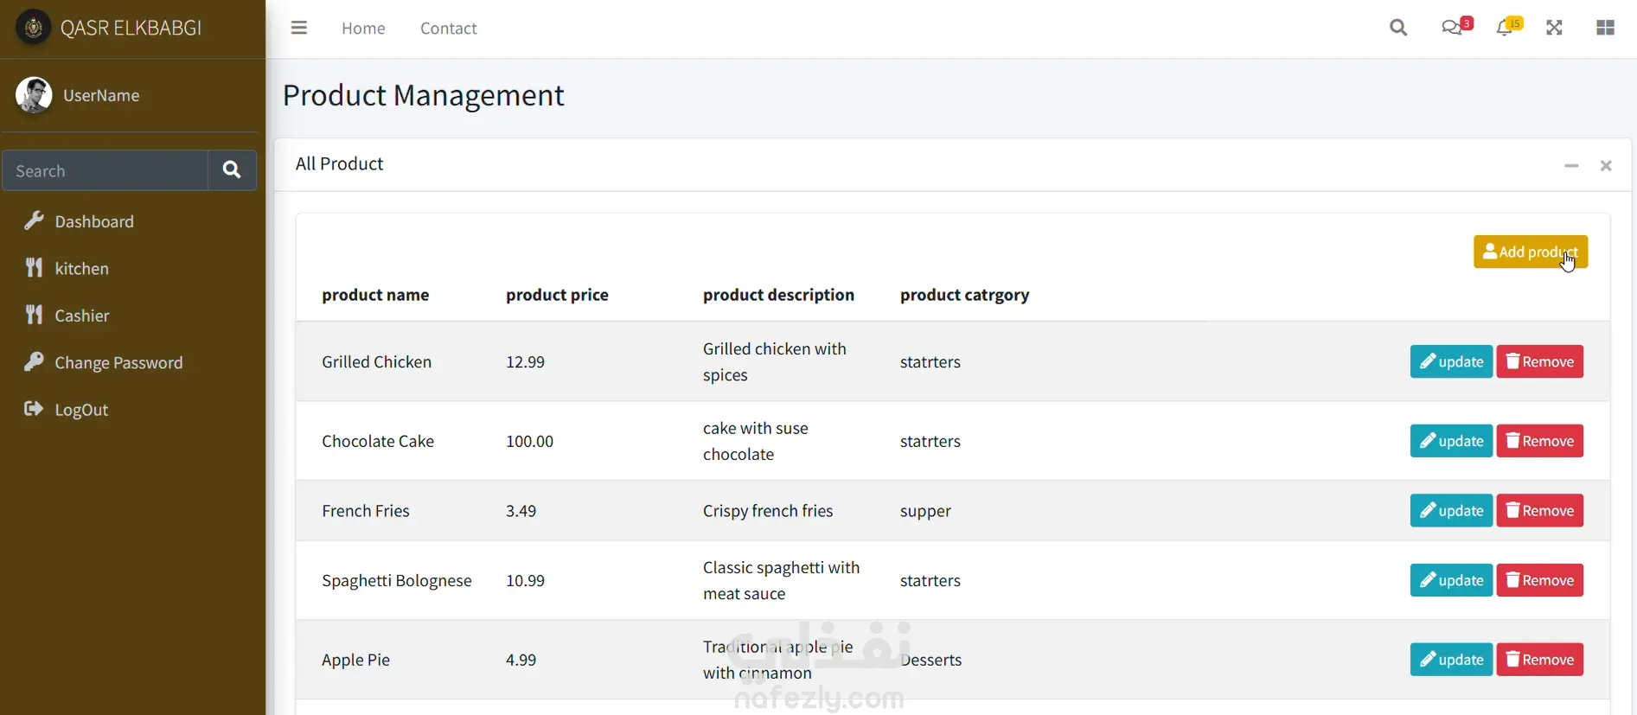Open the Home navbar item
Screen dimensions: 1637x715
point(363,29)
